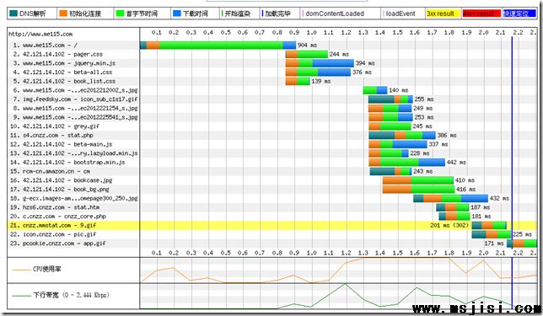This screenshot has width=543, height=316.
Task: Click the red 4xx+ result legend box
Action: (481, 13)
